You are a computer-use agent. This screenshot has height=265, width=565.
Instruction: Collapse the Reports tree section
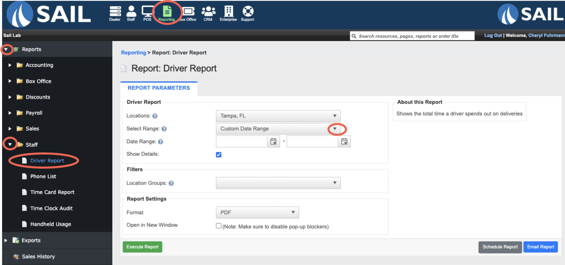6,49
